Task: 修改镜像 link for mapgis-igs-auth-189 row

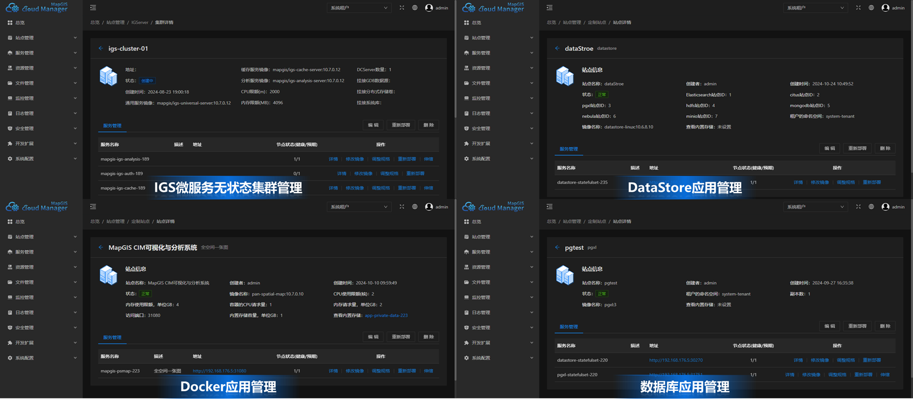Action: (x=363, y=173)
